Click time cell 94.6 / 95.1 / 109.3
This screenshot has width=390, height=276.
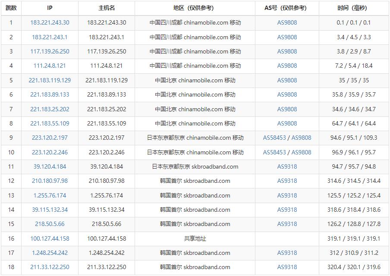[354, 138]
